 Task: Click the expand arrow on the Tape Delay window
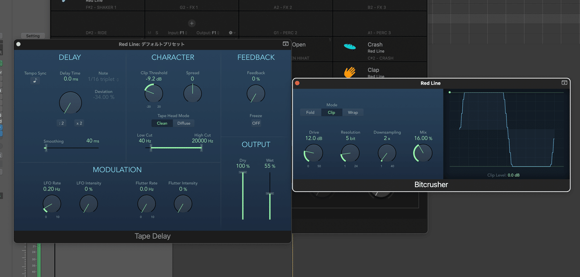point(285,44)
